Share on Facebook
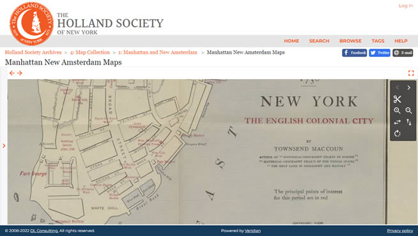The width and height of the screenshot is (418, 236). [x=354, y=53]
